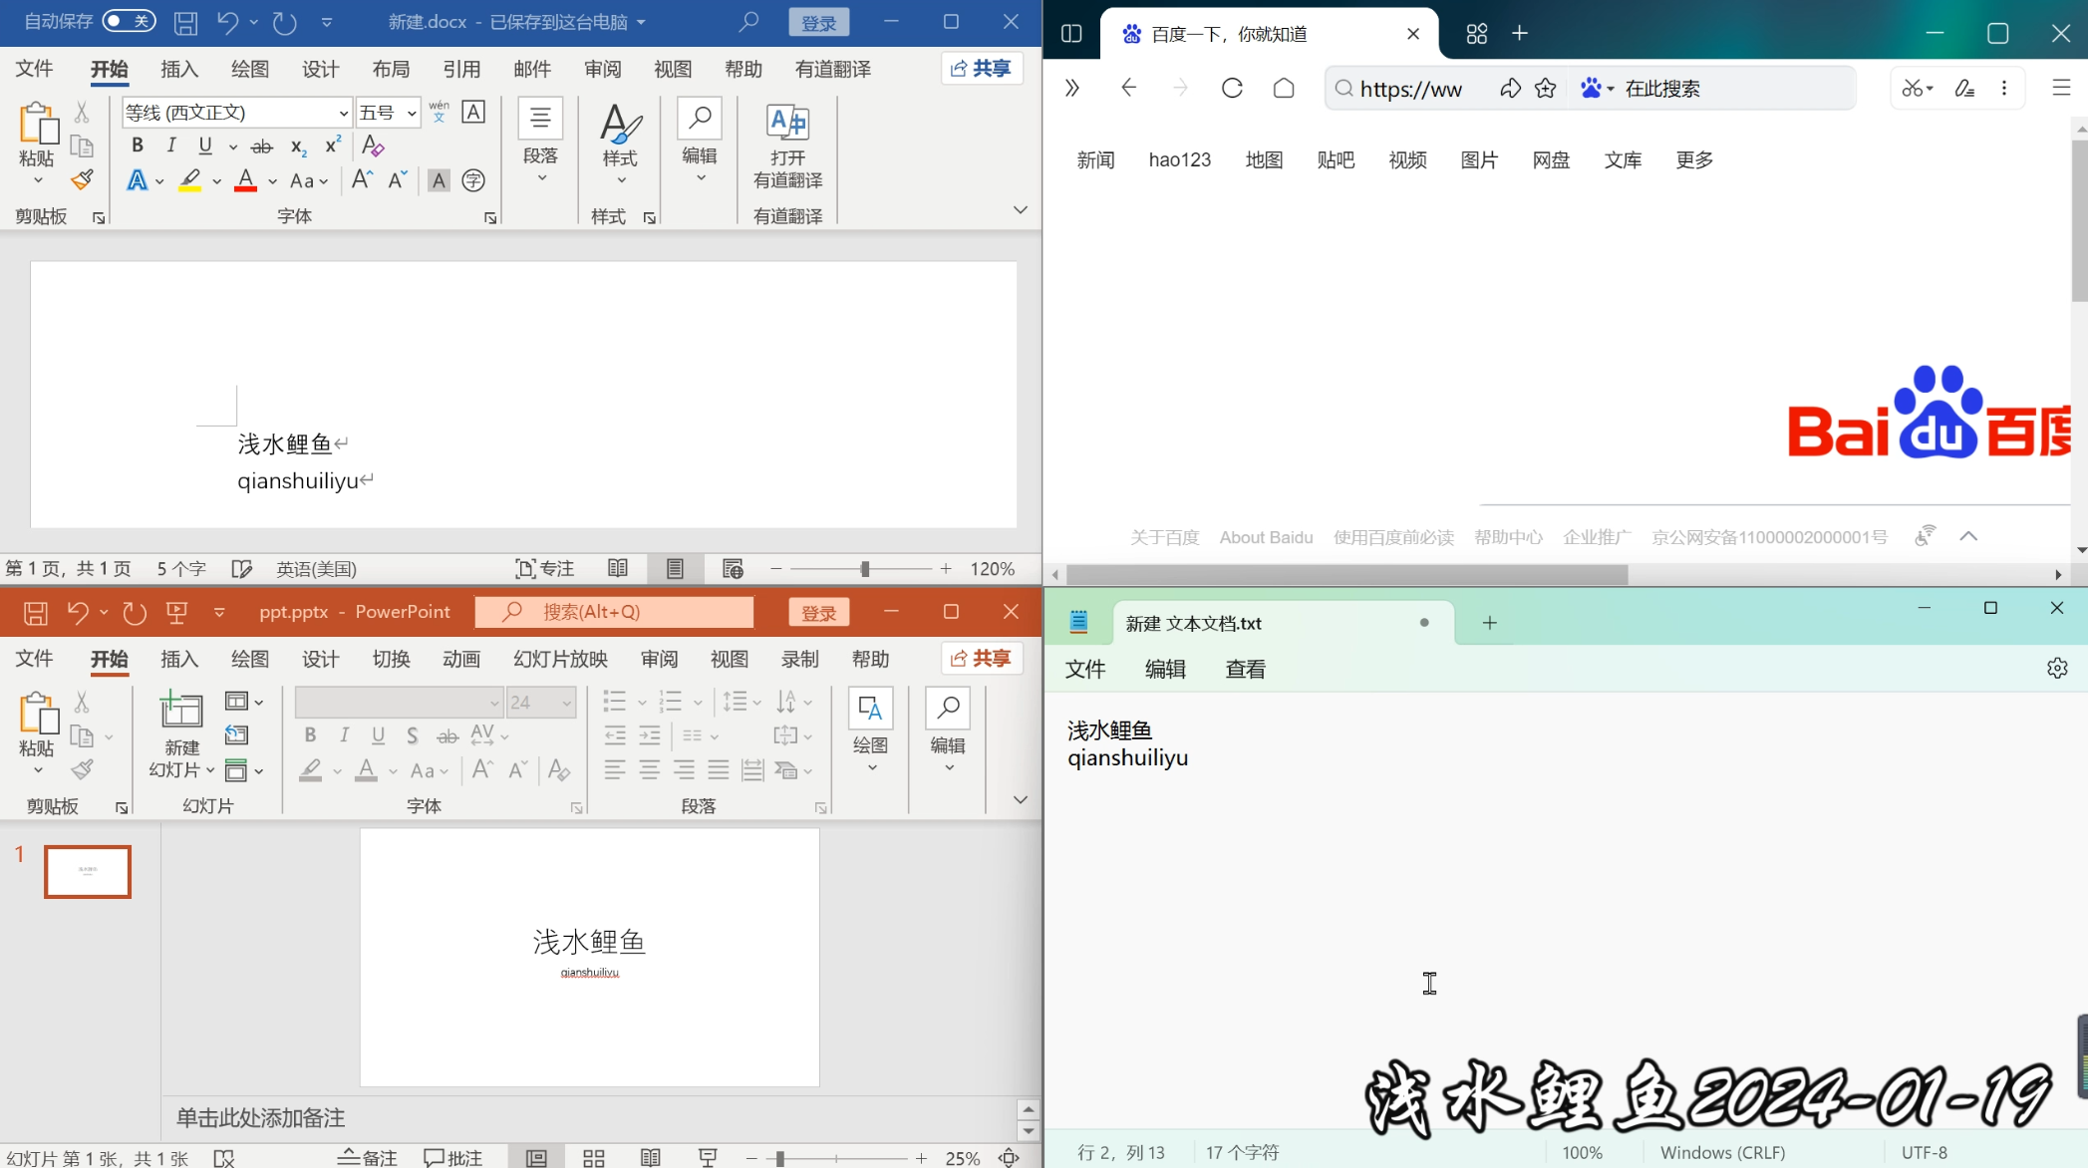Open the PowerPoint font size dropdown

coord(566,703)
